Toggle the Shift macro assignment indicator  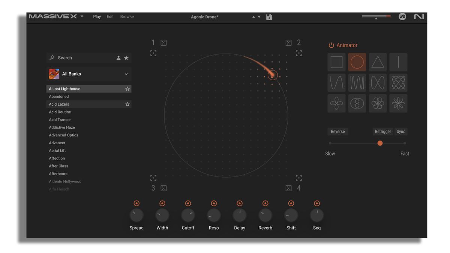pyautogui.click(x=291, y=203)
